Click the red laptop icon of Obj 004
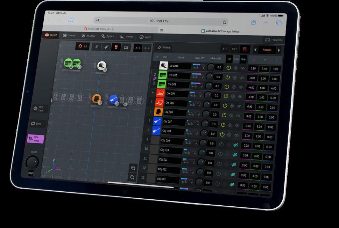The image size is (339, 228). pos(161,93)
